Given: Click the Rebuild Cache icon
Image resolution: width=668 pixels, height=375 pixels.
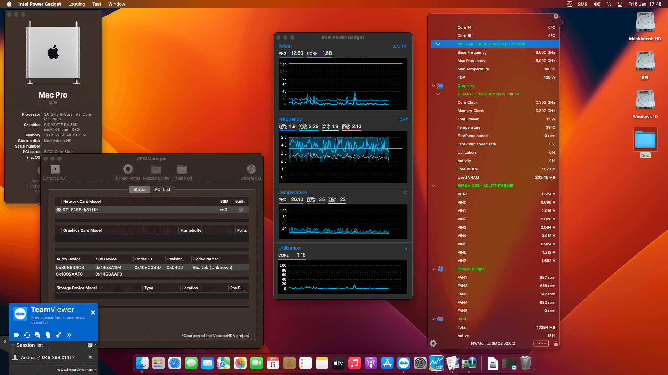Looking at the screenshot, I should 156,170.
